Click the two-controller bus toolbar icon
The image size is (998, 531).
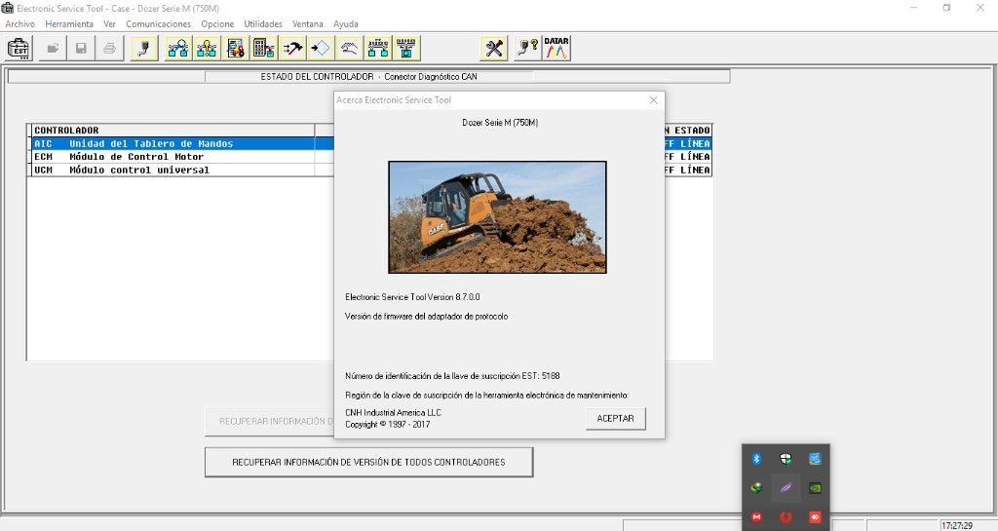(377, 49)
